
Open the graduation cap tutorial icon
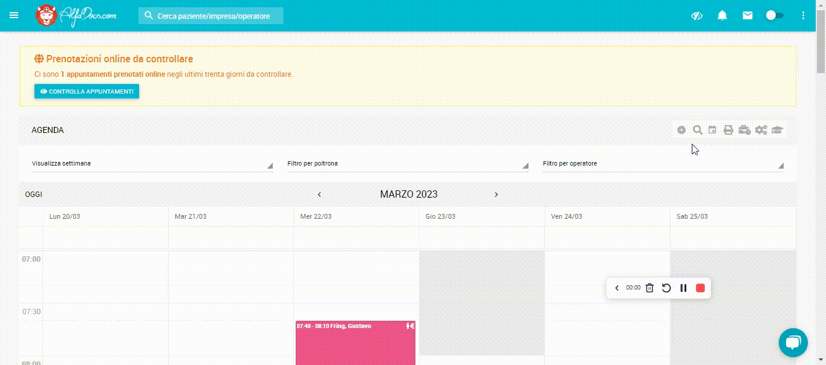777,130
